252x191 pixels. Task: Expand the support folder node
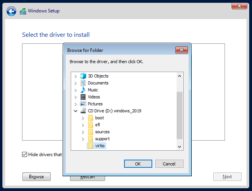click(x=83, y=139)
